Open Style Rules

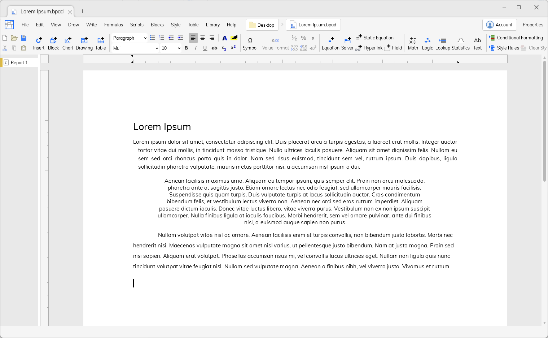click(x=504, y=48)
